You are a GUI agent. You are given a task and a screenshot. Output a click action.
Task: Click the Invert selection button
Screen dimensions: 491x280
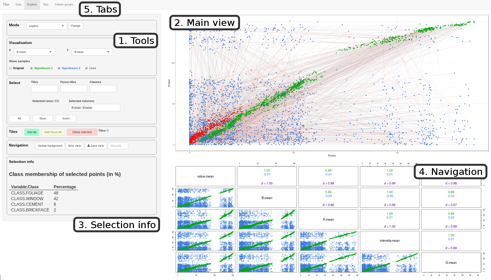(x=66, y=118)
